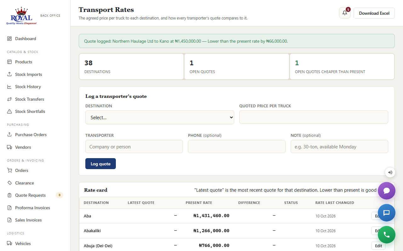403x251 pixels.
Task: Click the Products box icon
Action: (x=9, y=62)
